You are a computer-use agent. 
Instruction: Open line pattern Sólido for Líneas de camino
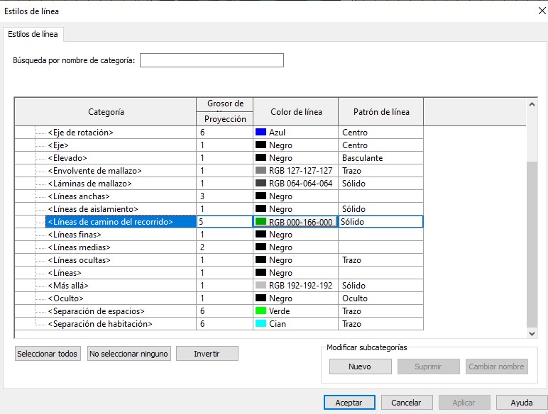coord(380,222)
